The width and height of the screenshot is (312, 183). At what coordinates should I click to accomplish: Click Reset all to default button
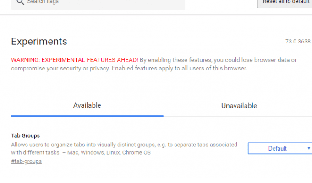coord(285,2)
